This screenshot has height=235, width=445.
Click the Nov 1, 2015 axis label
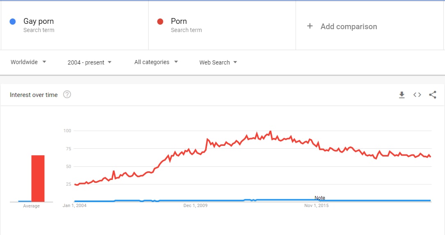317,205
